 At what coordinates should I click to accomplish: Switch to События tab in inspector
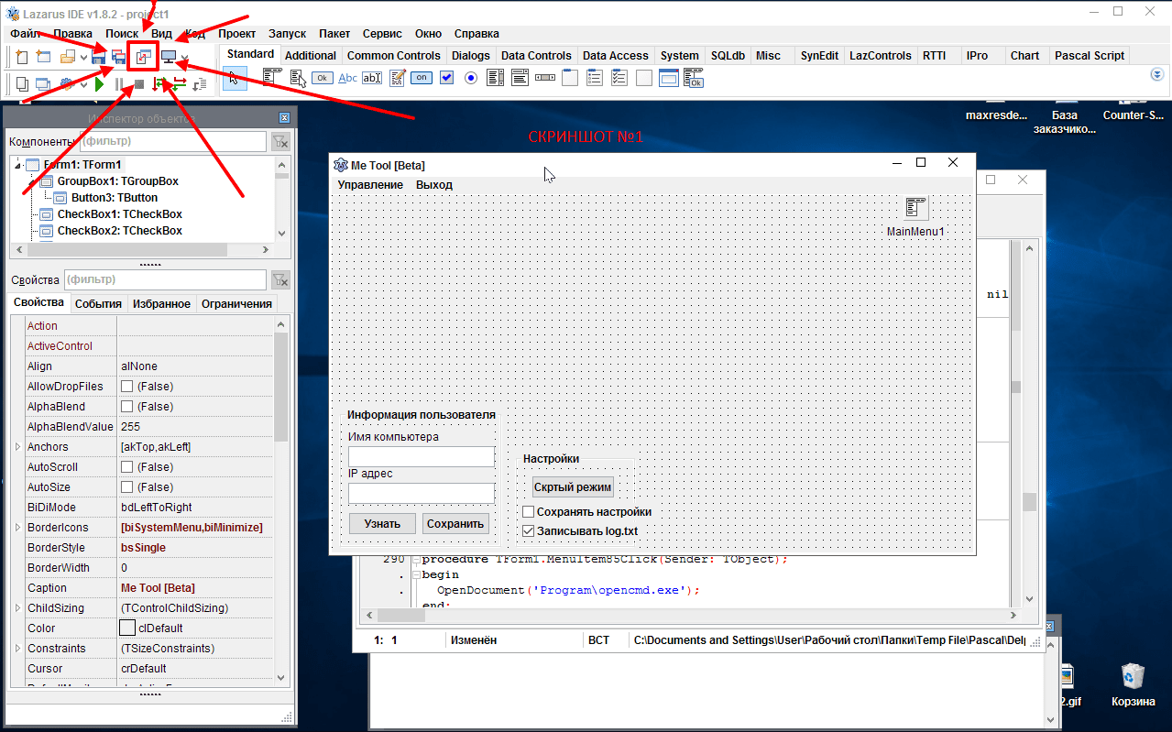click(98, 304)
